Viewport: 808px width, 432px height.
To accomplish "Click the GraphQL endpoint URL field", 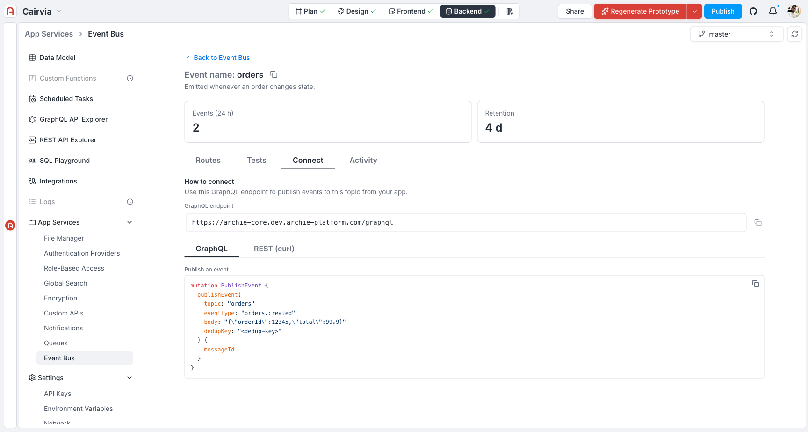I will coord(466,222).
